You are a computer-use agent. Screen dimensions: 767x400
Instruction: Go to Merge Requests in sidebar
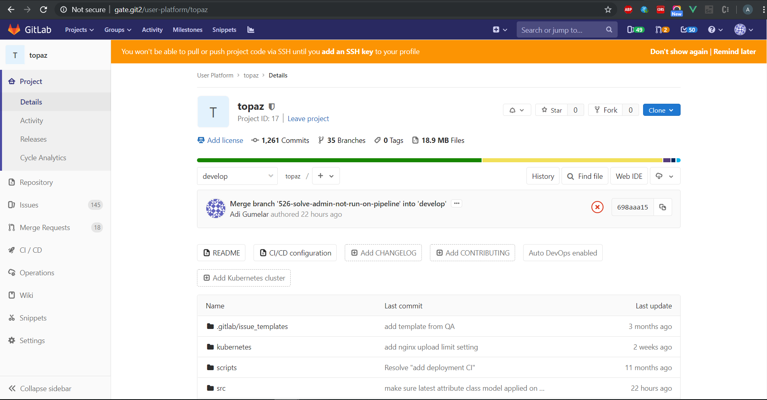point(45,228)
